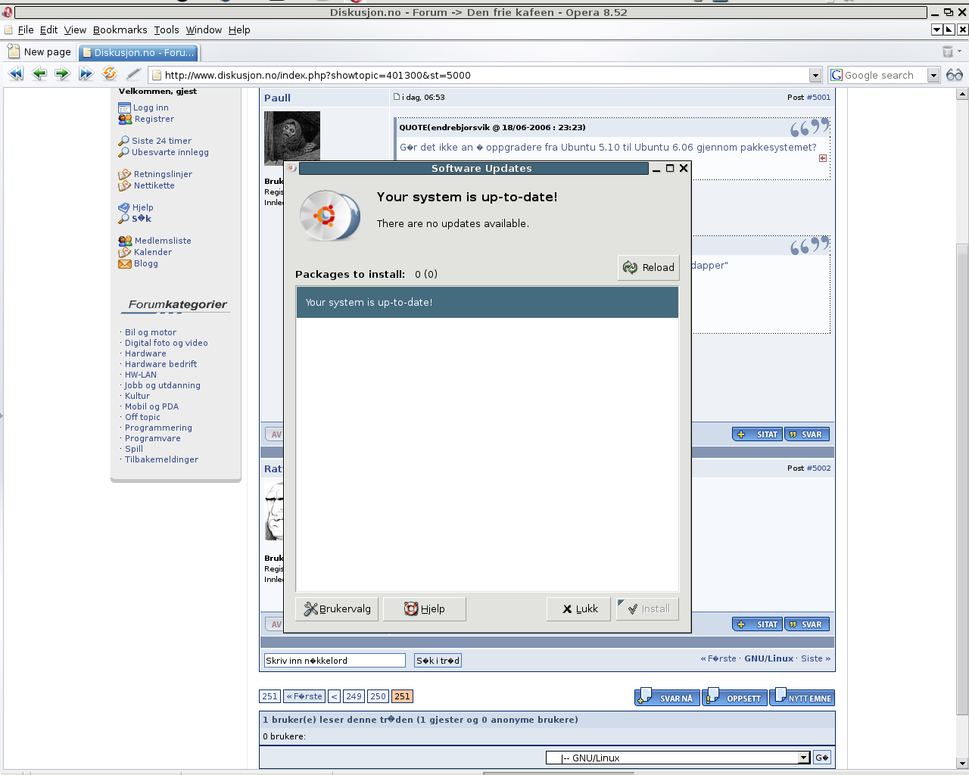Click SITAT button on post #5002

[x=757, y=624]
